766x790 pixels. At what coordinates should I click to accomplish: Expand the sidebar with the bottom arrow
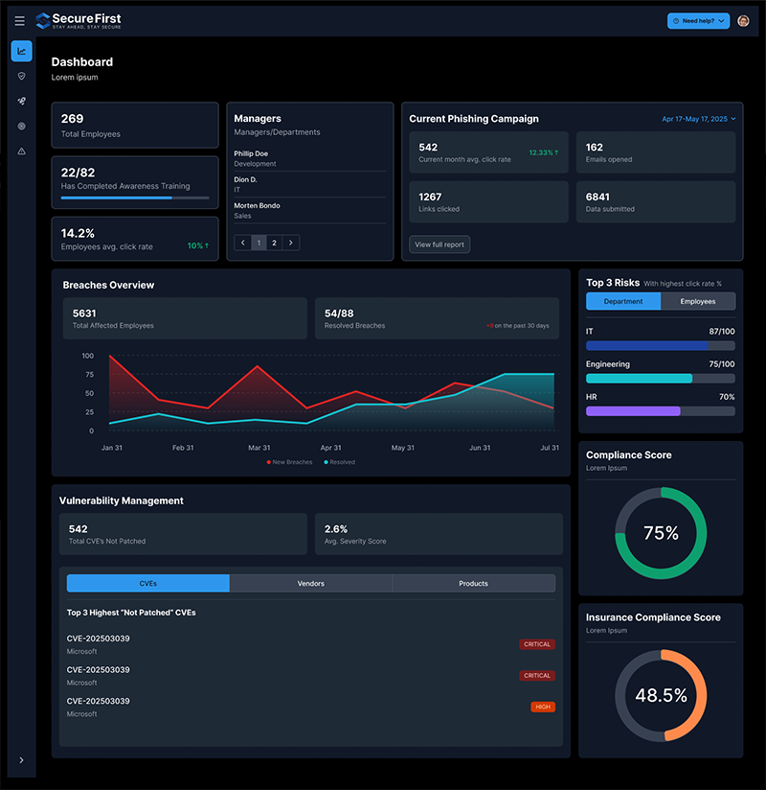click(x=21, y=760)
